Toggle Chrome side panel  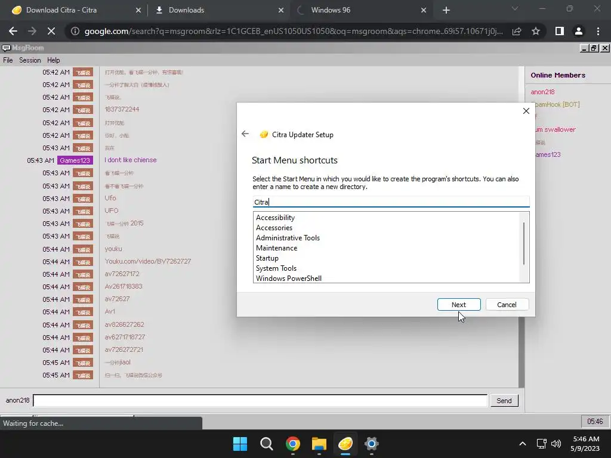click(x=560, y=31)
